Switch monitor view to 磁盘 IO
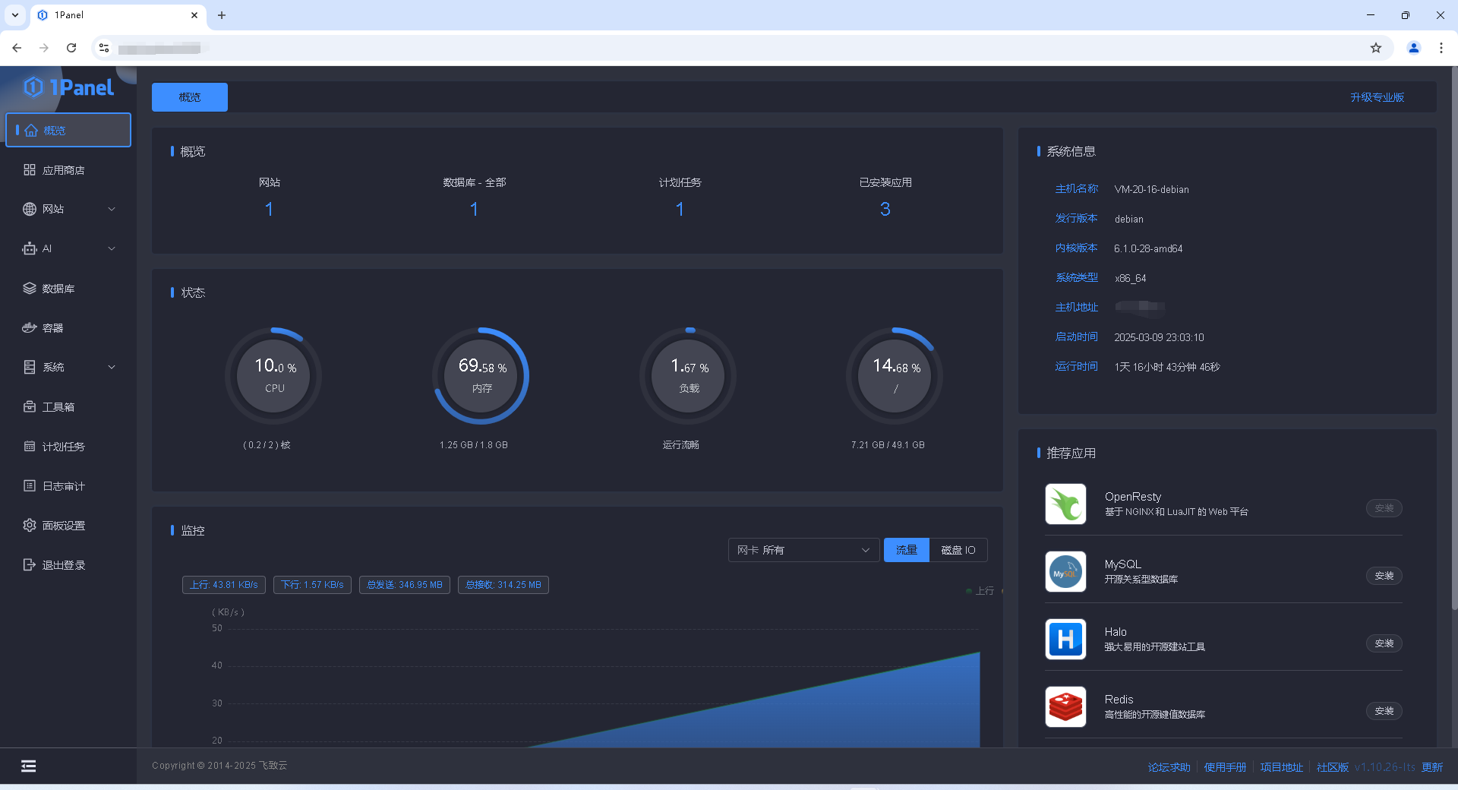Viewport: 1458px width, 790px height. [958, 550]
